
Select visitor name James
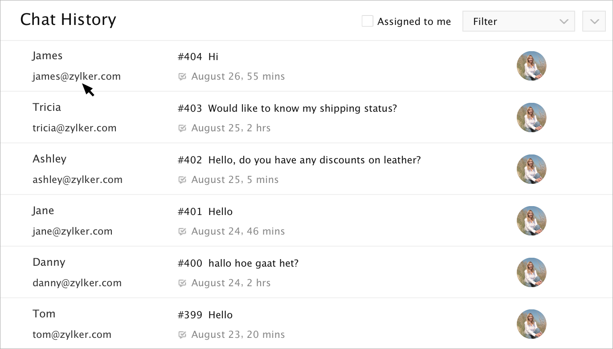[x=47, y=56]
